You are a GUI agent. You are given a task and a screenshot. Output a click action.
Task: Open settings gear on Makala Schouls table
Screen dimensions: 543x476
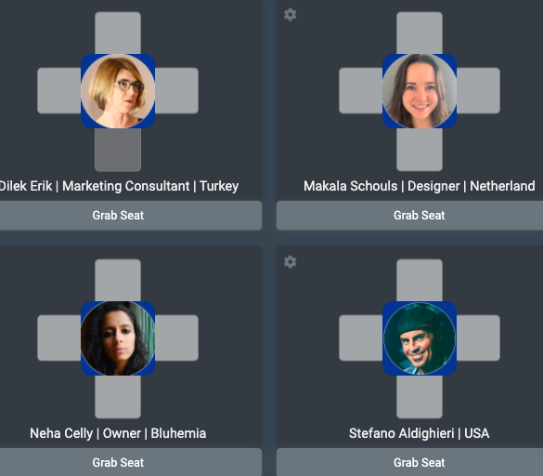click(291, 15)
